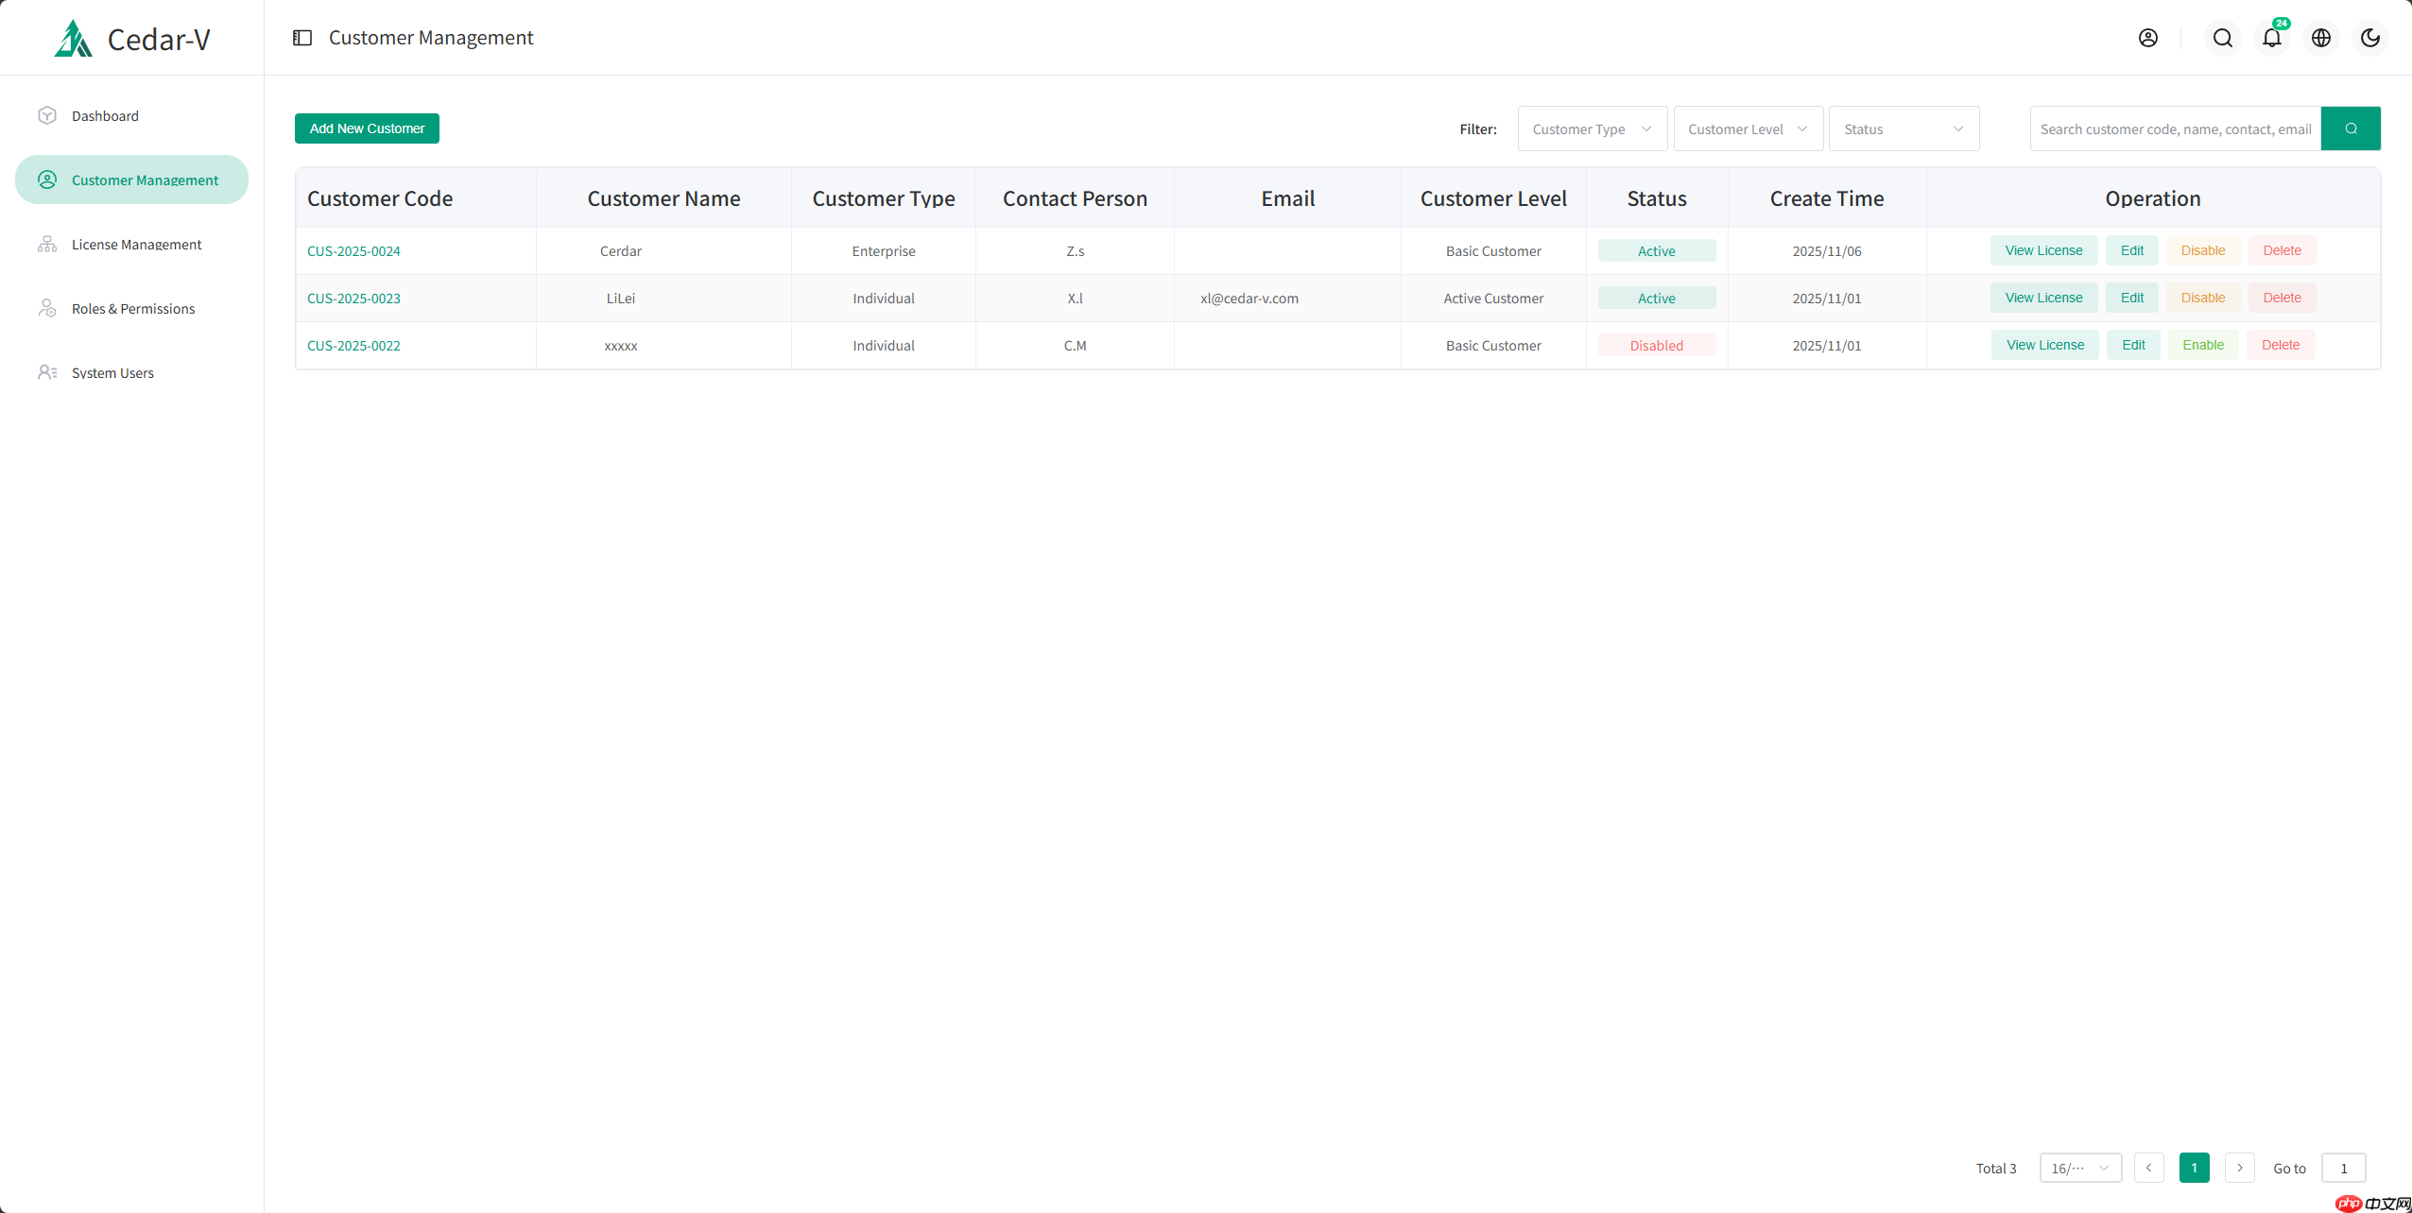The width and height of the screenshot is (2412, 1213).
Task: Enable the customer xxxxx
Action: (x=2202, y=345)
